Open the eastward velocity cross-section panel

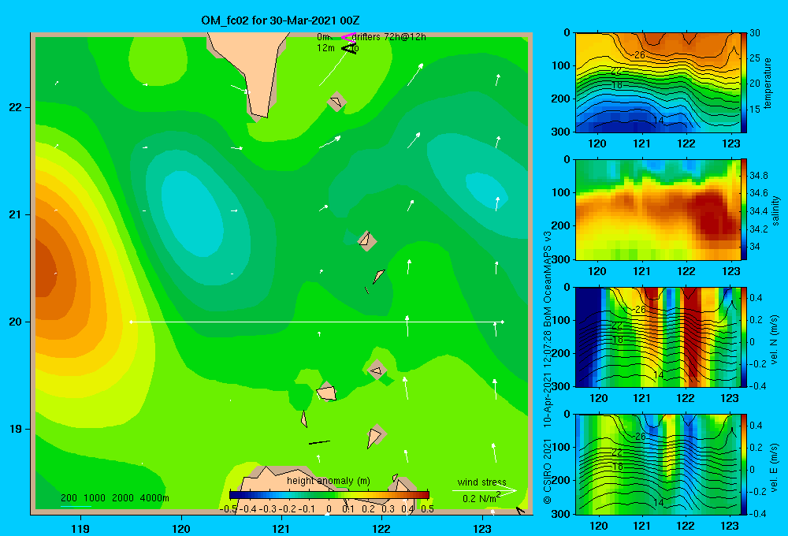[658, 464]
